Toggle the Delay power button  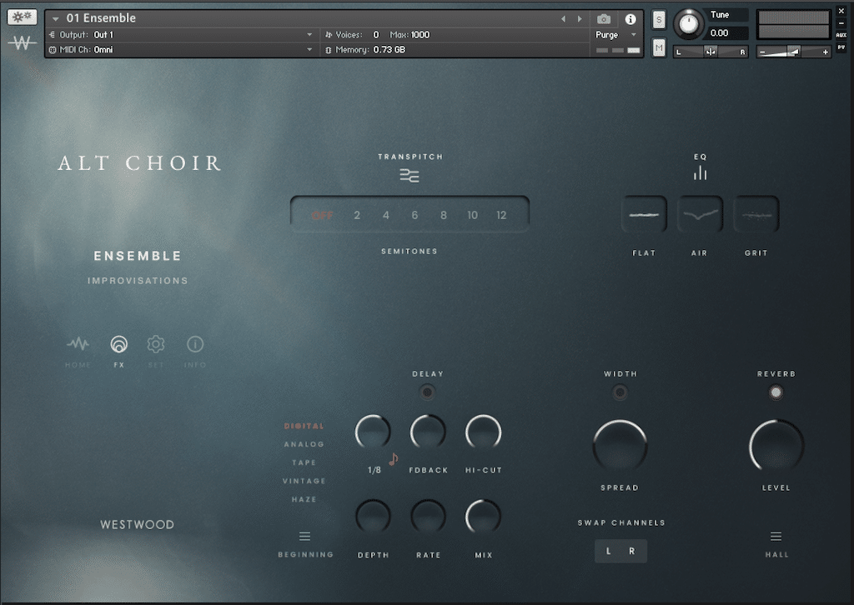[427, 392]
